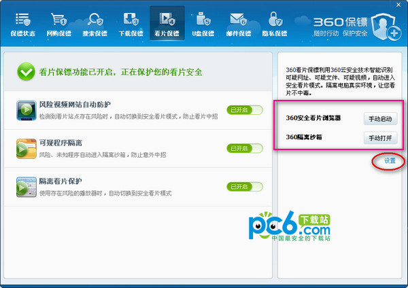Click the 可疑程序隔离 folder icon
408x288 pixels.
27,149
